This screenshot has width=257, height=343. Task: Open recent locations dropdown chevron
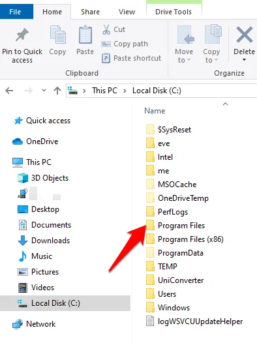click(x=44, y=90)
